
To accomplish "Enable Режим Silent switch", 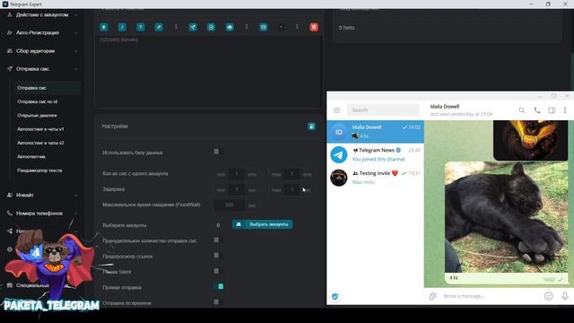I will pos(218,271).
